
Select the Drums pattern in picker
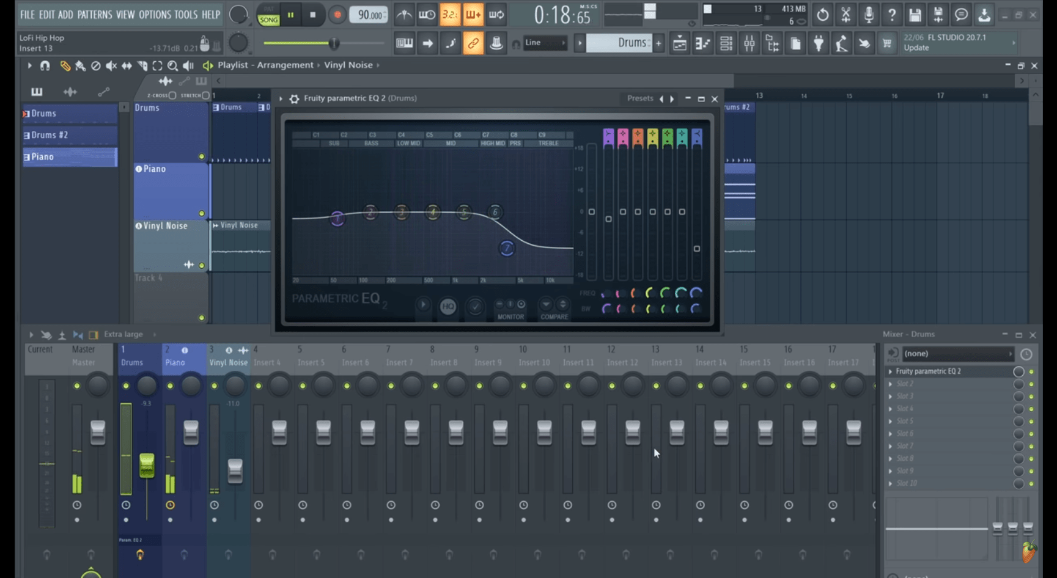[70, 113]
